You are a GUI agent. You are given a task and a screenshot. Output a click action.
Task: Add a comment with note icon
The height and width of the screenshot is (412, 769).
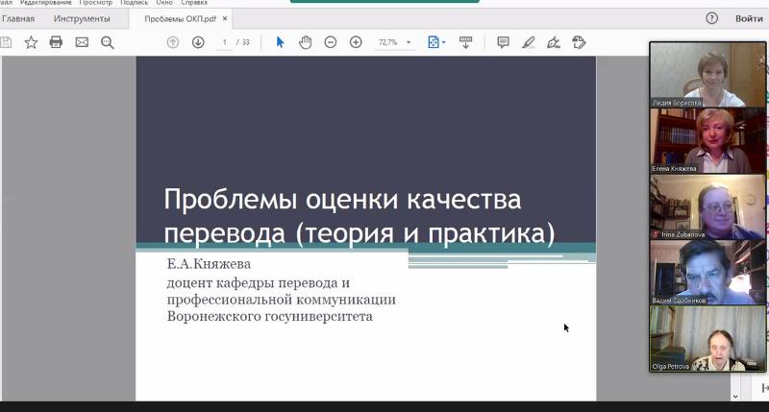point(503,42)
